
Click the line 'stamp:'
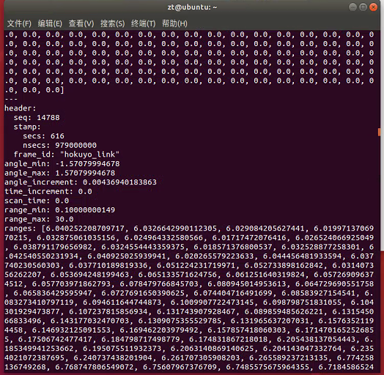(27, 127)
